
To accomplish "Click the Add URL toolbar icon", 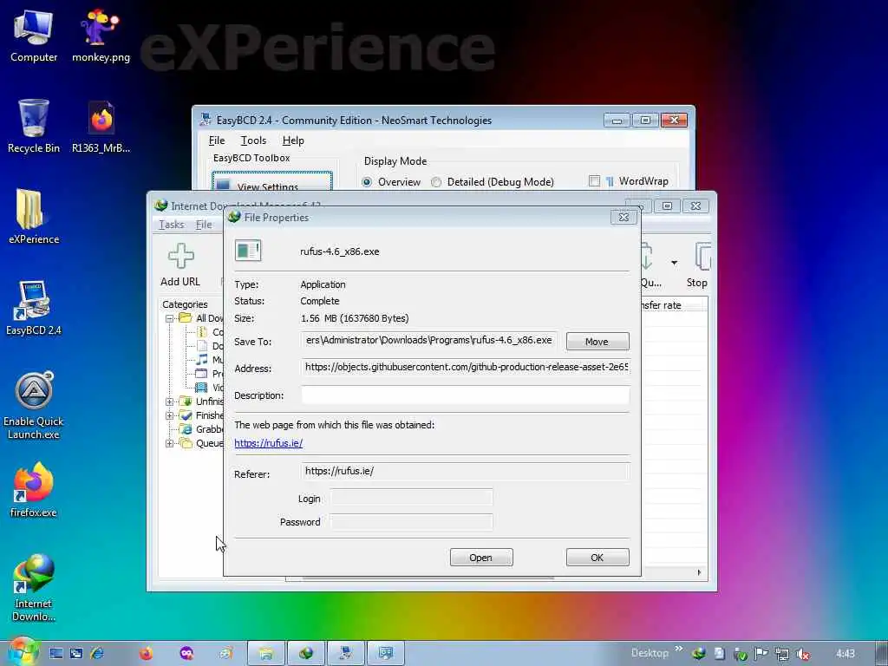I will (180, 264).
